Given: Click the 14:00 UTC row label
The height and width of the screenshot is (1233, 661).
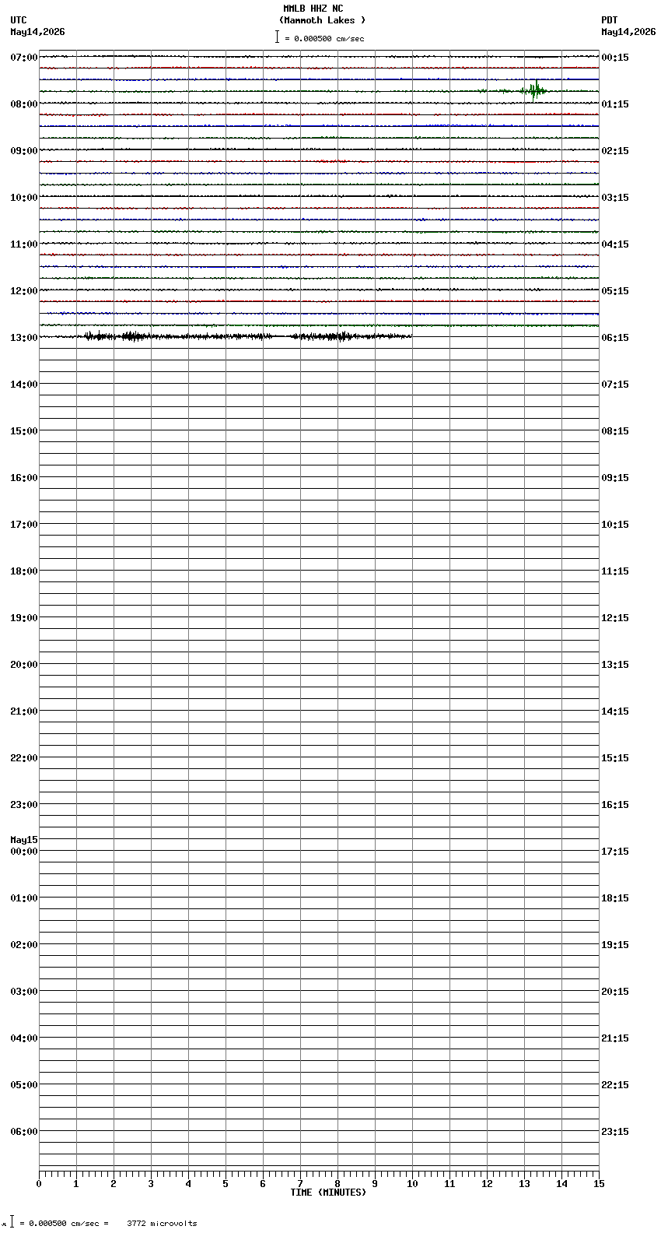Looking at the screenshot, I should coord(24,385).
